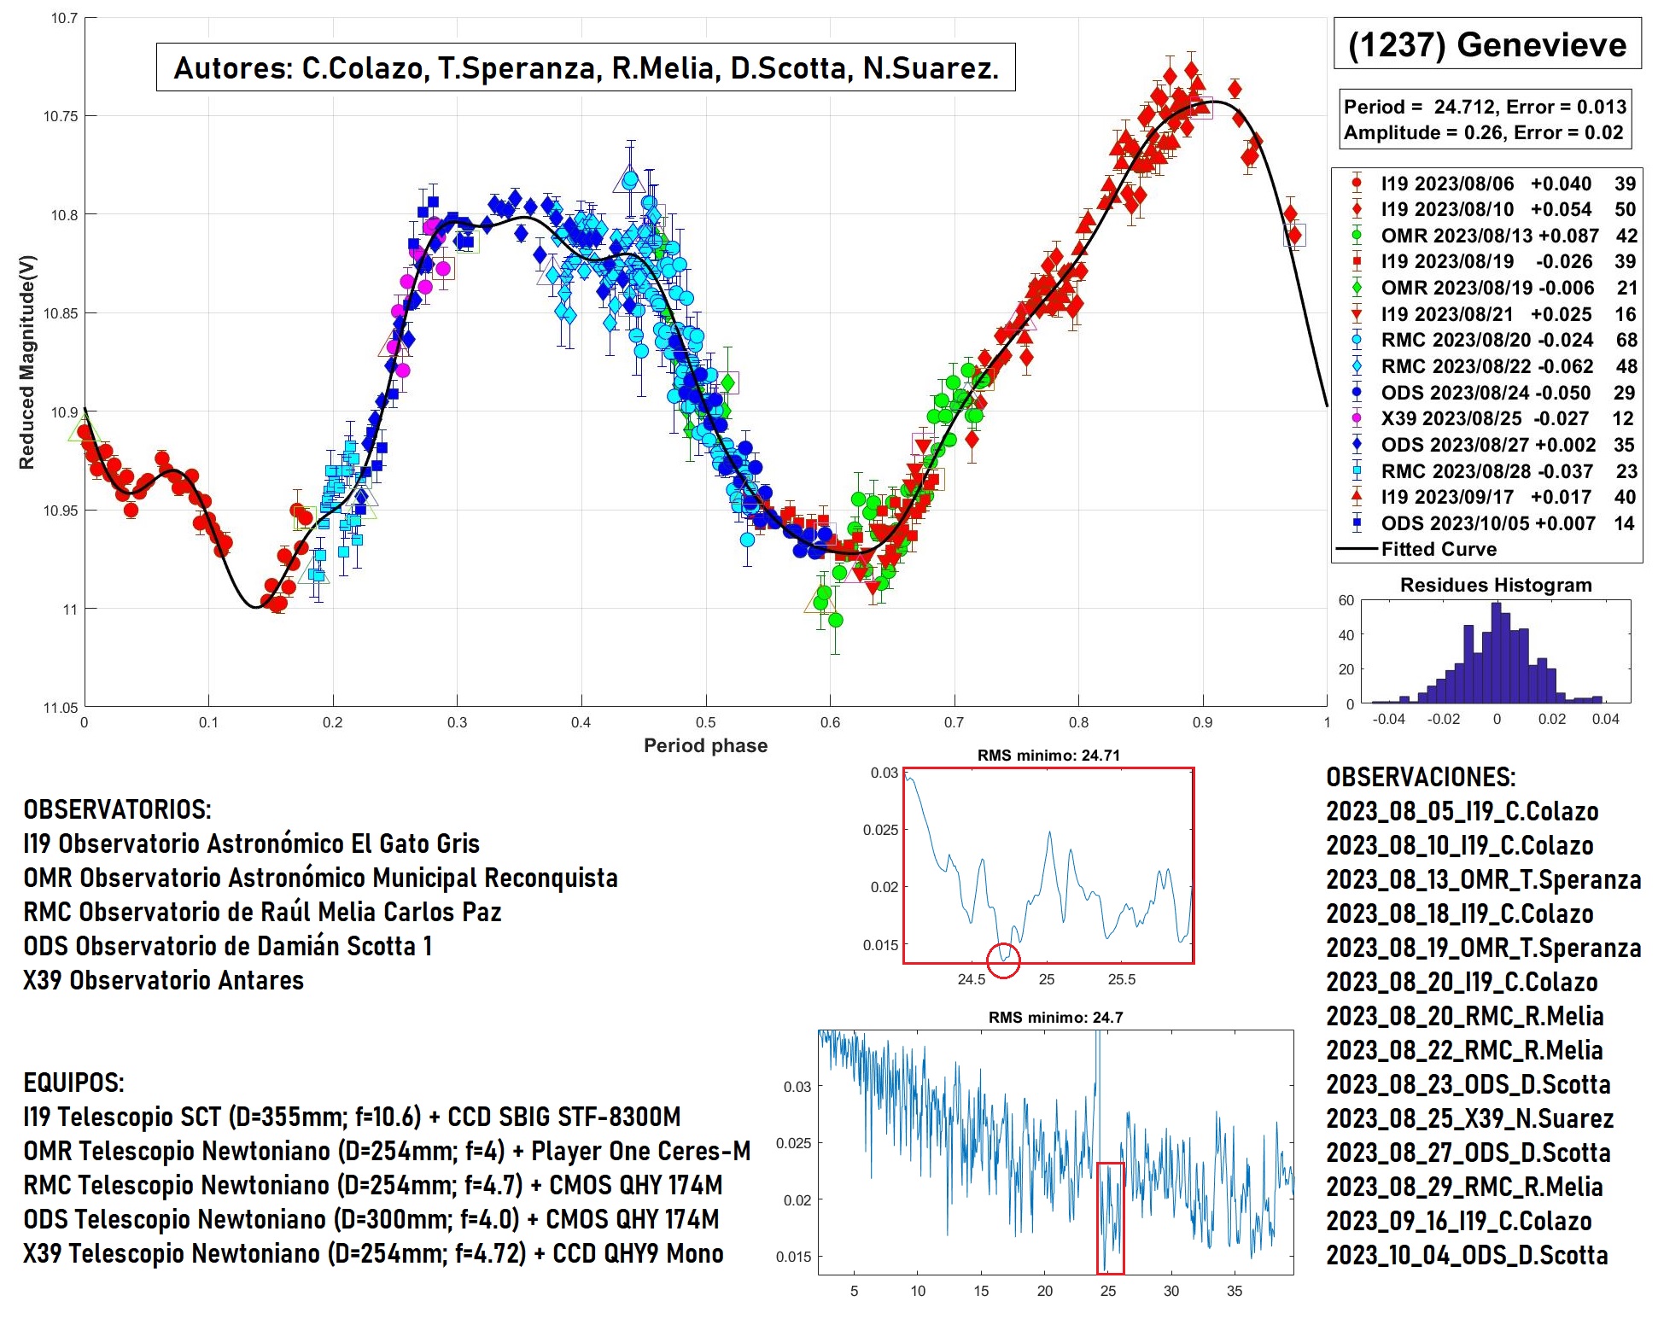Click observation '2023_08_27_ODS_D.Scotta'

(1468, 1153)
